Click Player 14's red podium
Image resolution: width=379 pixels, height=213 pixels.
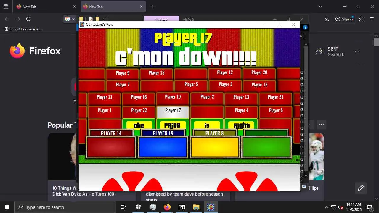coord(111,147)
